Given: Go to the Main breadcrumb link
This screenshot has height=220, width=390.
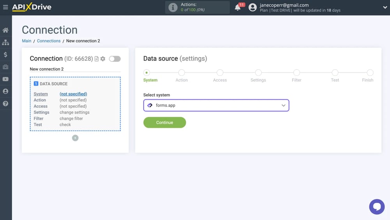Looking at the screenshot, I should pyautogui.click(x=27, y=41).
